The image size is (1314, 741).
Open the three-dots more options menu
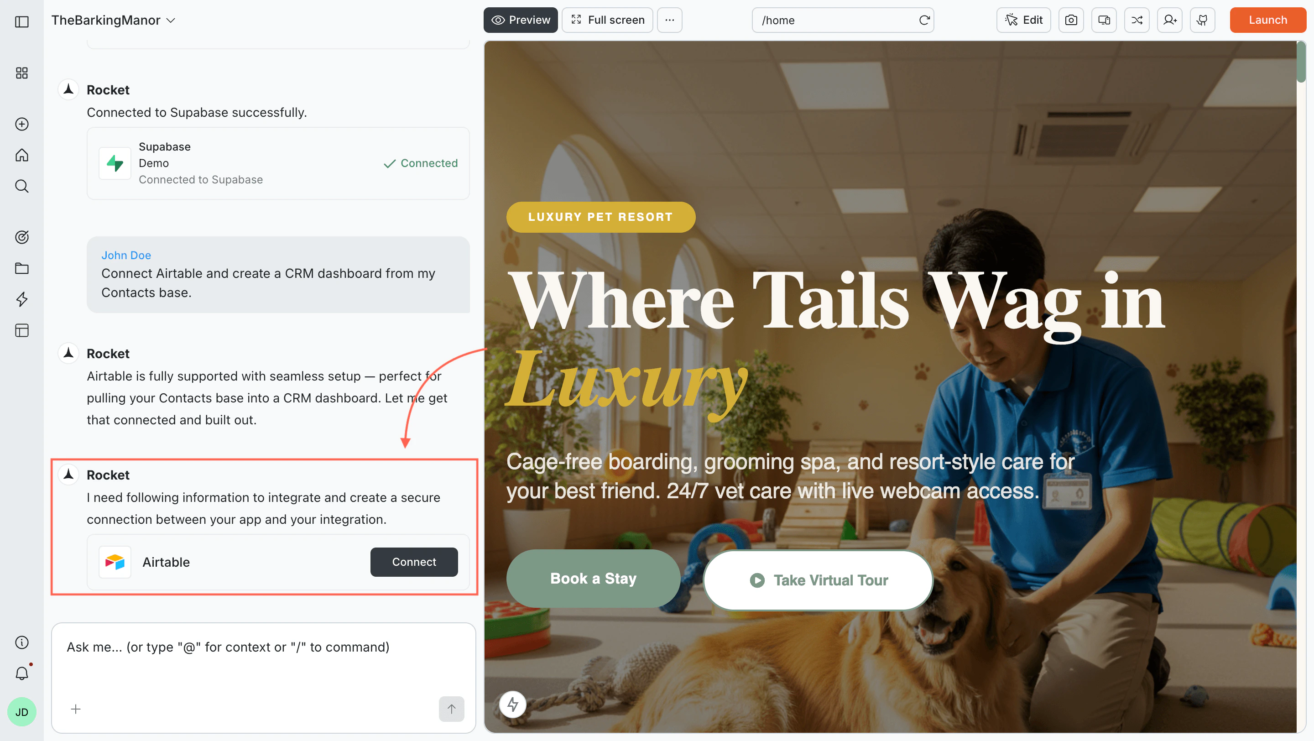[669, 20]
